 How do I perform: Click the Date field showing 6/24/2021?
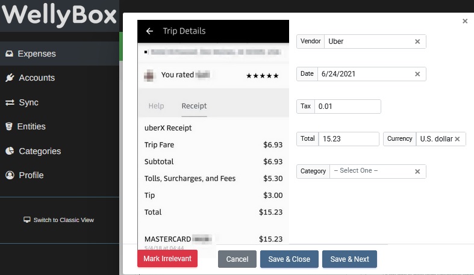pyautogui.click(x=372, y=74)
